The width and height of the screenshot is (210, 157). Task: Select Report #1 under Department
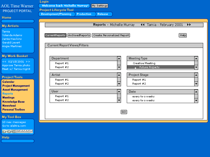click(x=62, y=63)
